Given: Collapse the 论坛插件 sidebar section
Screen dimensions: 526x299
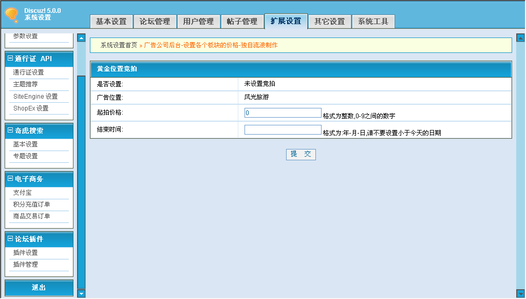Looking at the screenshot, I should tap(10, 239).
